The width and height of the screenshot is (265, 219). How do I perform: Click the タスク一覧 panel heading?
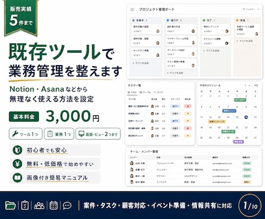pos(134,85)
